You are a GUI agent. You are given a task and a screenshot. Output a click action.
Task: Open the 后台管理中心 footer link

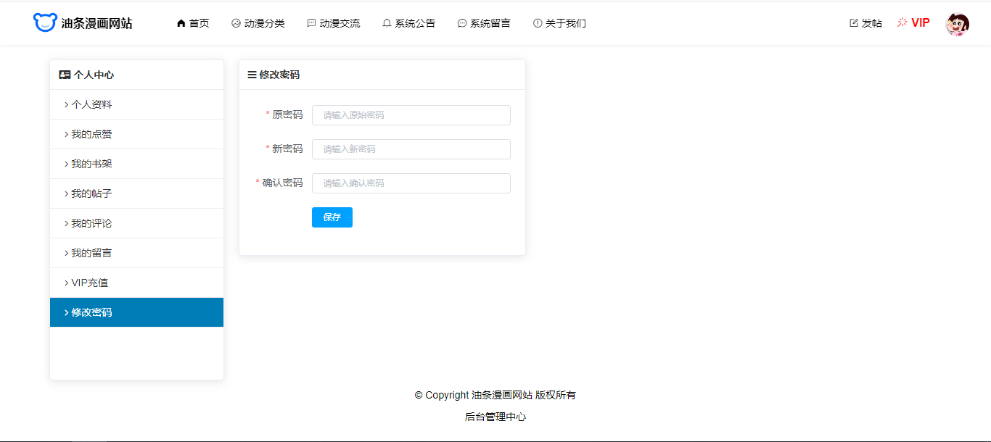point(495,417)
